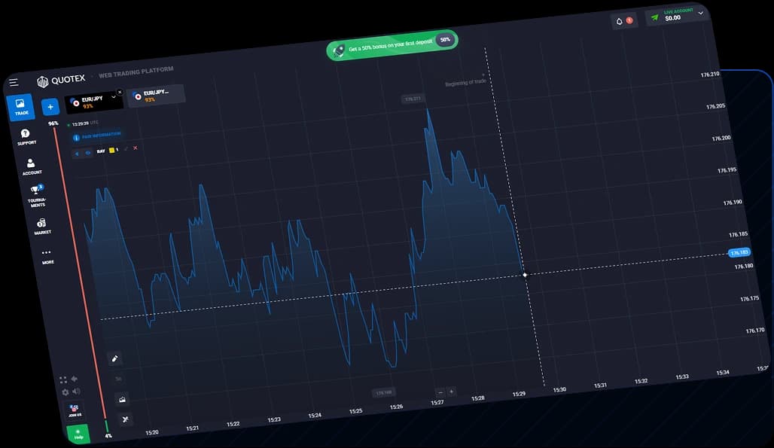The width and height of the screenshot is (774, 448).
Task: Toggle sound with the speaker icon
Action: [x=76, y=392]
